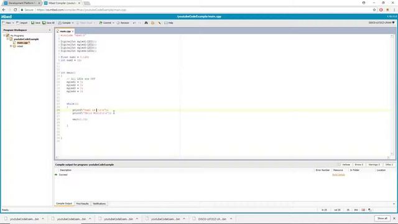Open the DISCO-L072CZ download's chevron menu
The image size is (398, 224).
(x=231, y=218)
